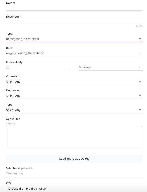Viewport: 147px width, 192px height.
Task: Open the Retargeting (apps/sites) type selector
Action: pos(74,39)
